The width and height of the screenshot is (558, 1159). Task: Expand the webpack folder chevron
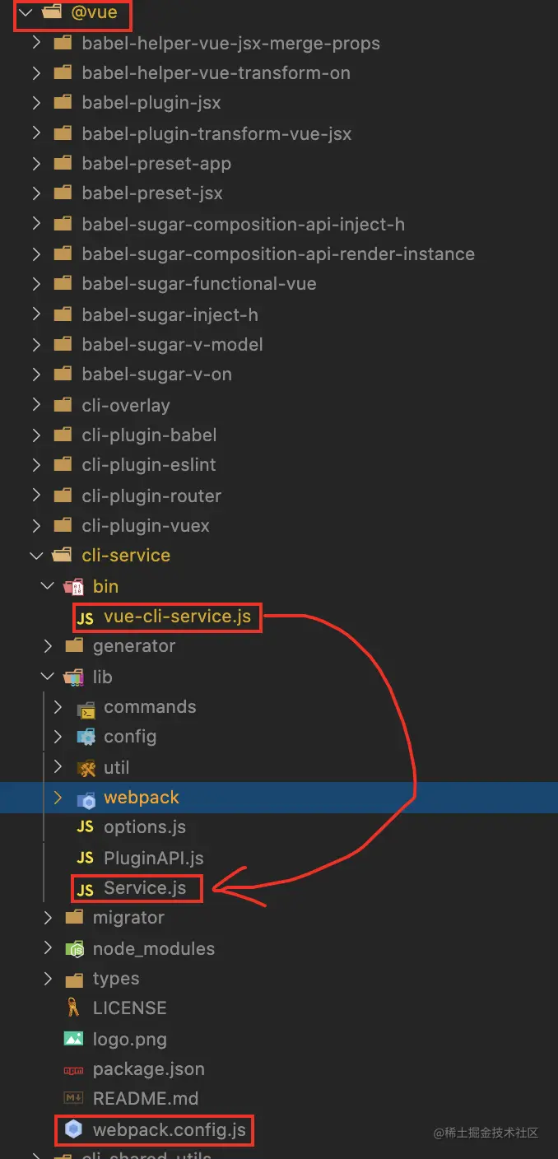58,798
